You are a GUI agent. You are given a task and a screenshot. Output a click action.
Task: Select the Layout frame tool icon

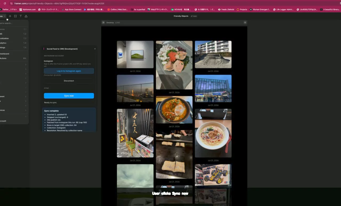15,16
